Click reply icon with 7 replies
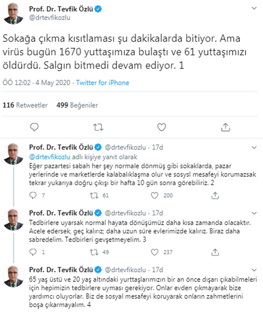Image resolution: width=263 pixels, height=313 pixels. pos(33,195)
